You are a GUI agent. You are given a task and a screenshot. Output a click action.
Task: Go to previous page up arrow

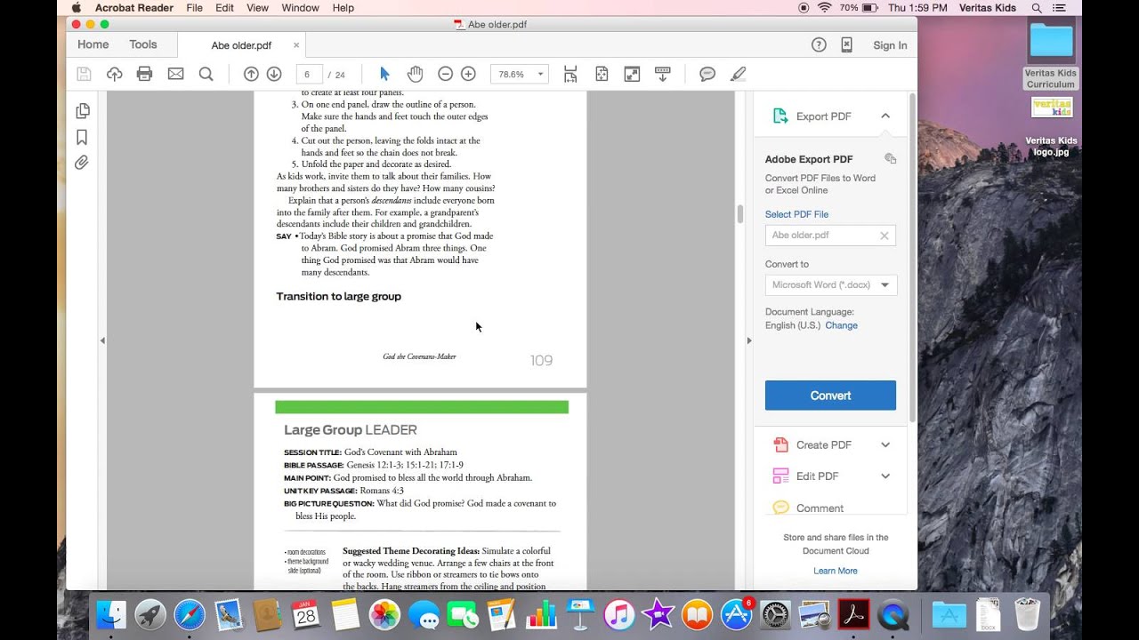[251, 74]
